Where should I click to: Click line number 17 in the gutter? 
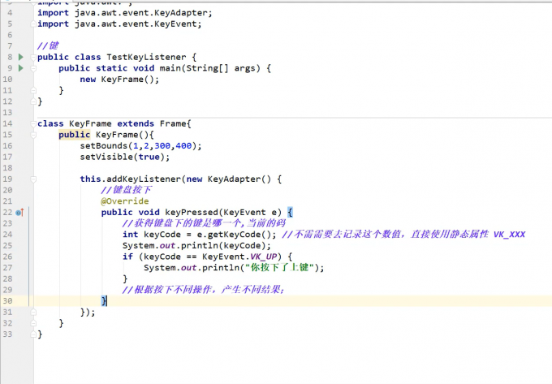coord(7,157)
